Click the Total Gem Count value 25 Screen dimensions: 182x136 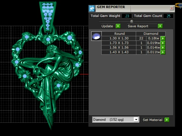pyautogui.click(x=168, y=16)
